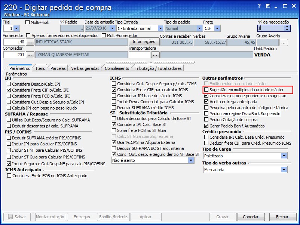This screenshot has height=225, width=300.
Task: Open the Filial dropdown
Action: pyautogui.click(x=16, y=28)
